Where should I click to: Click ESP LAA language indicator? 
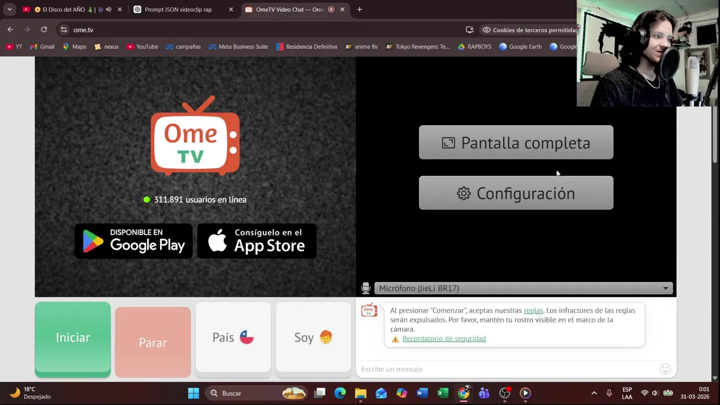coord(627,393)
